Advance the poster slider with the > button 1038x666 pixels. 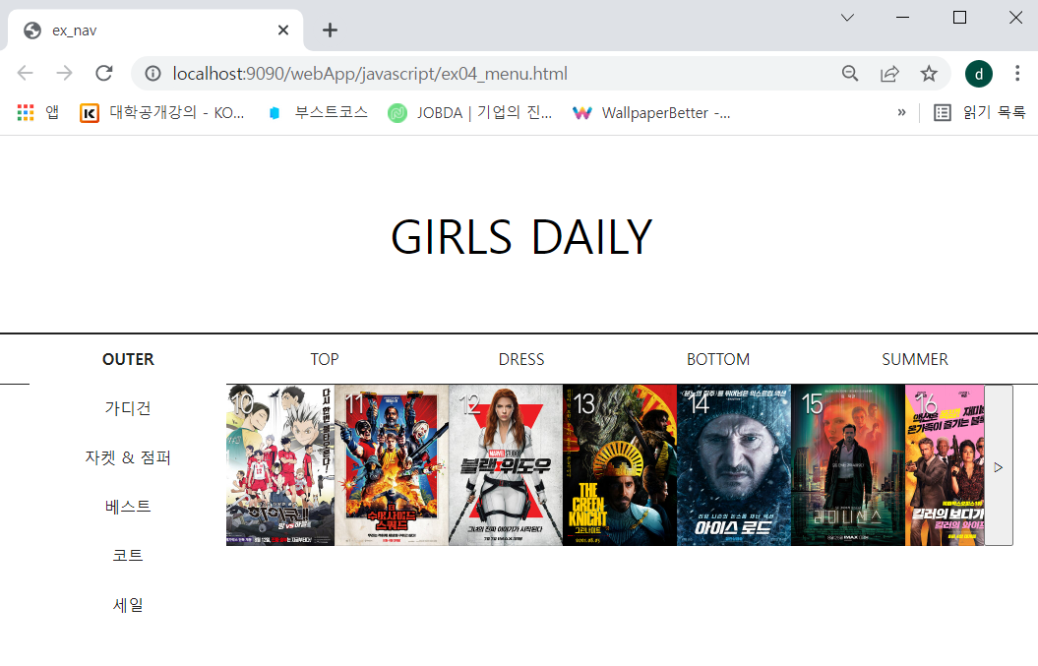coord(999,466)
